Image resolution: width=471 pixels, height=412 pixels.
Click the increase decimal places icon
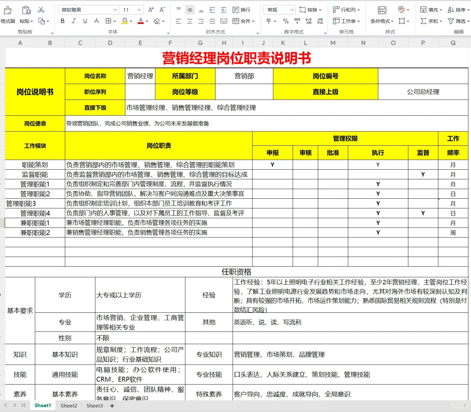click(x=308, y=21)
